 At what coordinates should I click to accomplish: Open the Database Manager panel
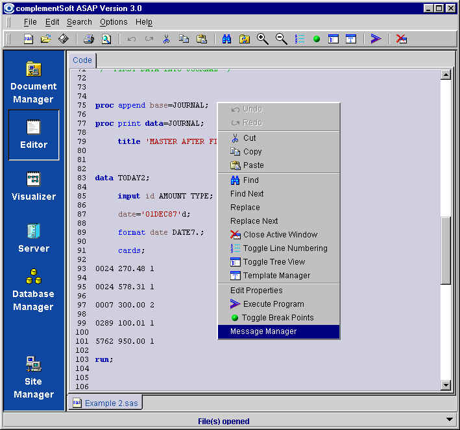click(34, 290)
